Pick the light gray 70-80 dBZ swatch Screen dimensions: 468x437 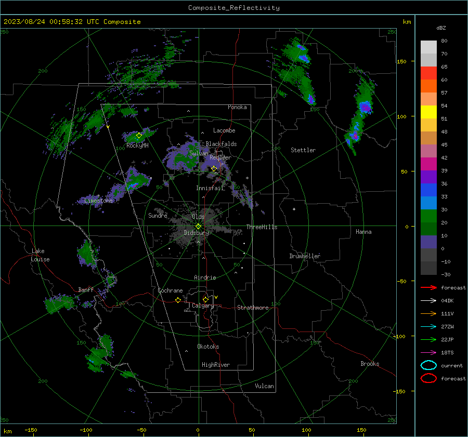(x=428, y=47)
